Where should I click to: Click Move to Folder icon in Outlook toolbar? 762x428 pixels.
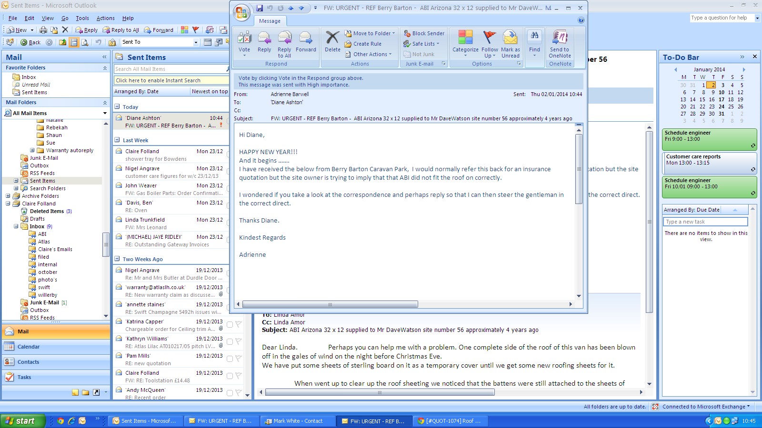click(x=54, y=30)
